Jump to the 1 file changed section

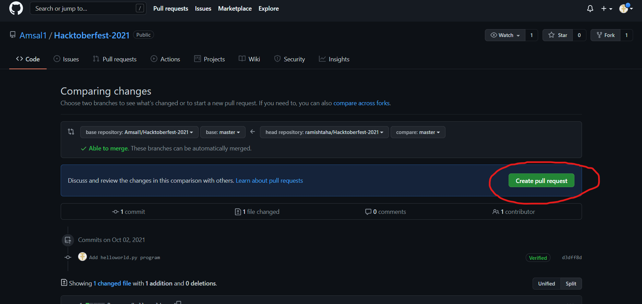(257, 212)
